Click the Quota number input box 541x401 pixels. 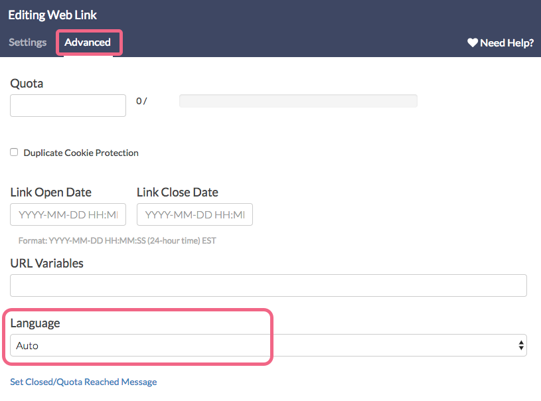68,106
